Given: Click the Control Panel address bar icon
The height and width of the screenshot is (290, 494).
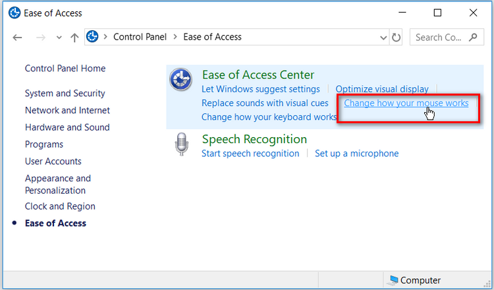Looking at the screenshot, I should tap(93, 38).
